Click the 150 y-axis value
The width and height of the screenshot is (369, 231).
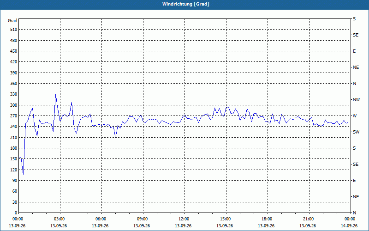point(14,159)
